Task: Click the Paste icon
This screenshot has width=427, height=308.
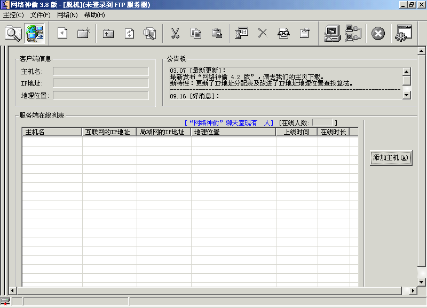Action: point(216,33)
